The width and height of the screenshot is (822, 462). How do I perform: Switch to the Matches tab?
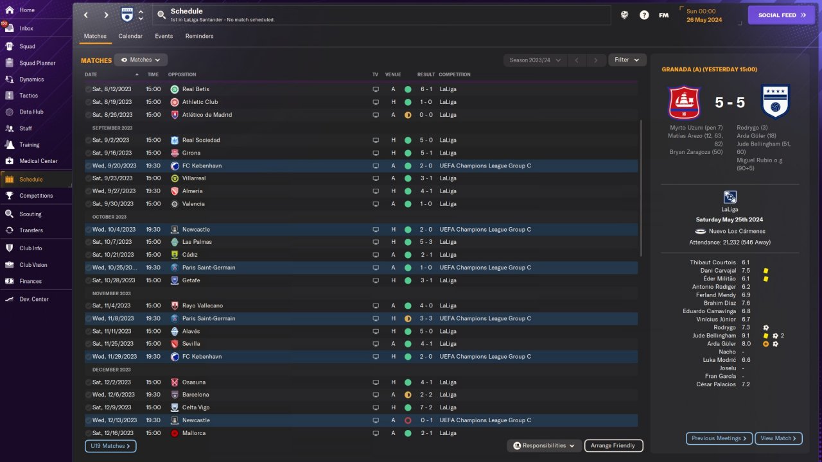(x=95, y=37)
